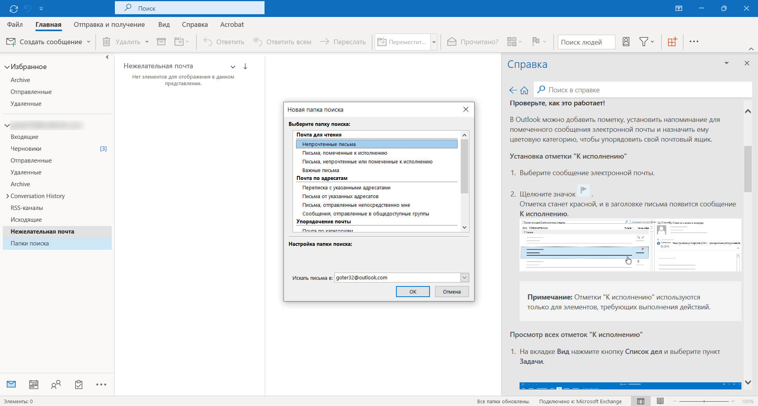The height and width of the screenshot is (406, 758).
Task: Open the Искать письма в combo box
Action: point(402,277)
